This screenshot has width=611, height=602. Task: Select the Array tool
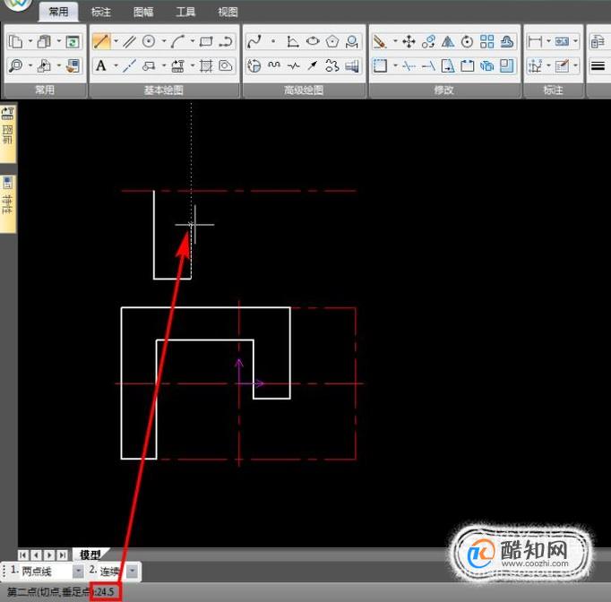pyautogui.click(x=486, y=41)
